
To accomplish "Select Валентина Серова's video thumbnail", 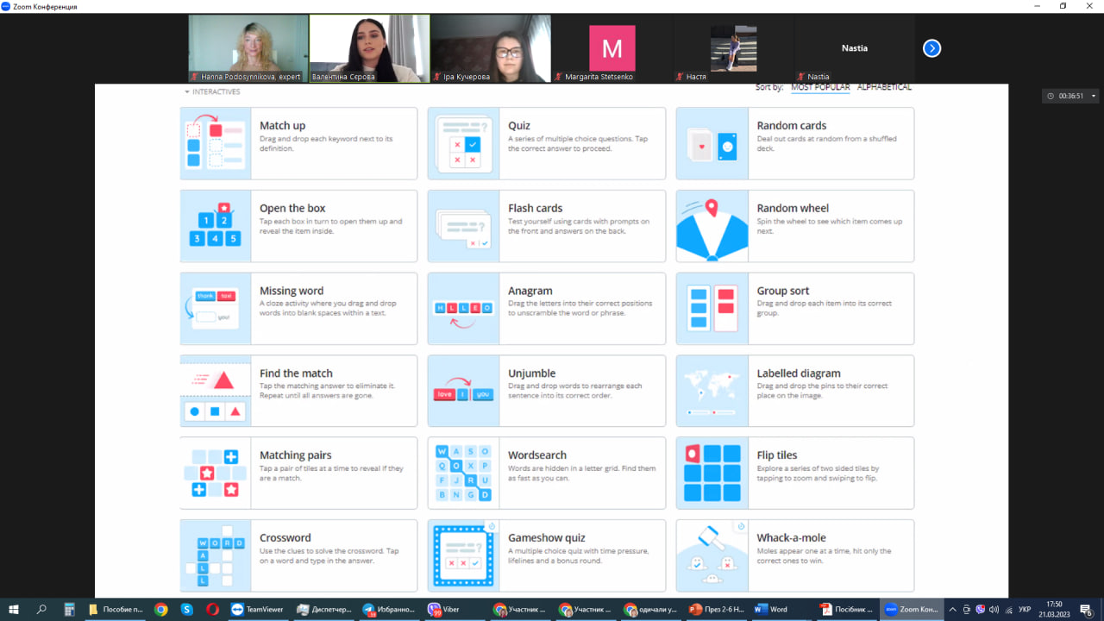I will tap(369, 47).
